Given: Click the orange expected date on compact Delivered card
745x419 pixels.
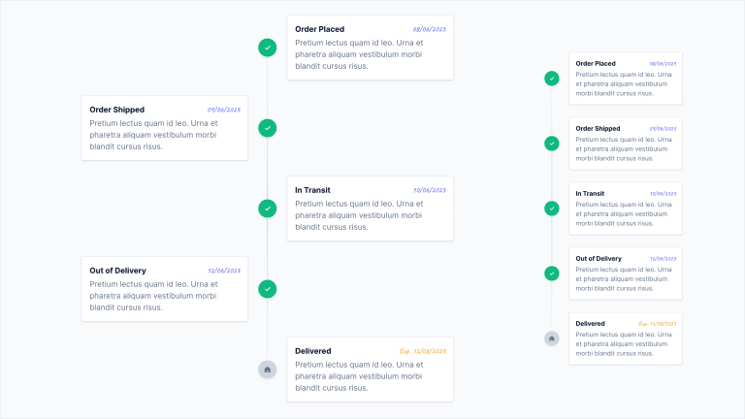Looking at the screenshot, I should click(x=657, y=324).
